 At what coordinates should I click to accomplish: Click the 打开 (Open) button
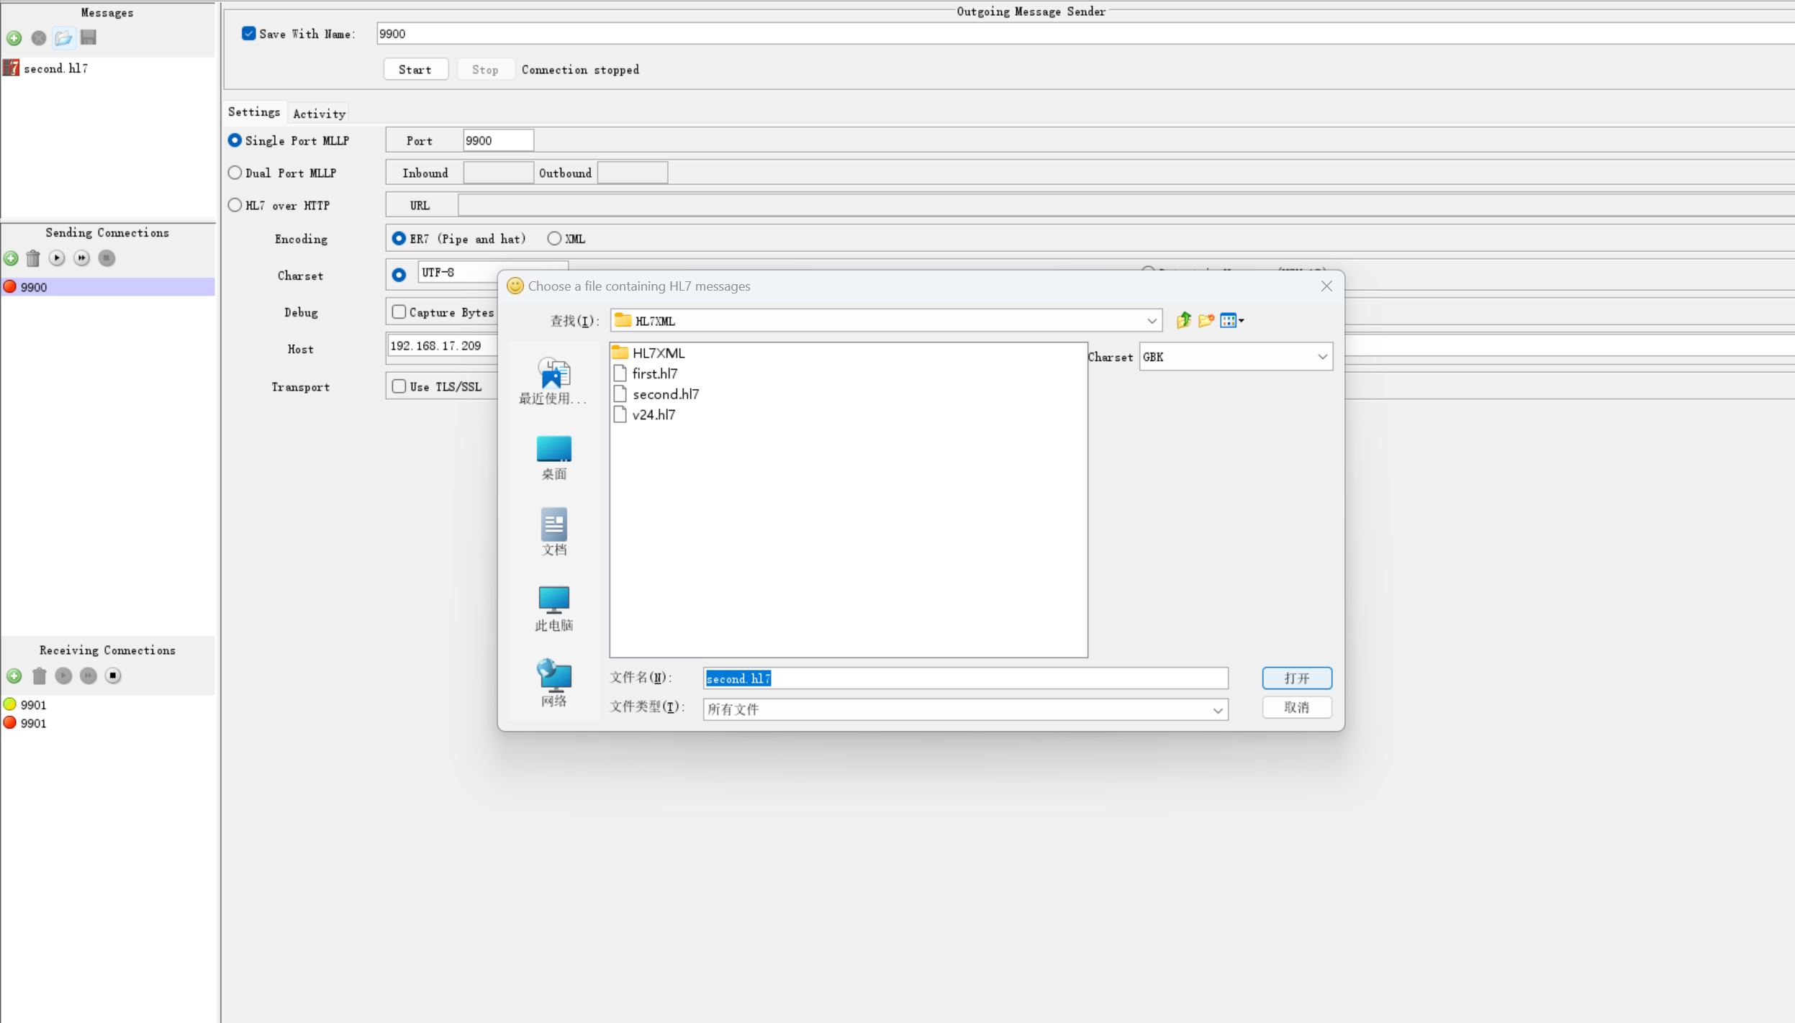pos(1296,678)
